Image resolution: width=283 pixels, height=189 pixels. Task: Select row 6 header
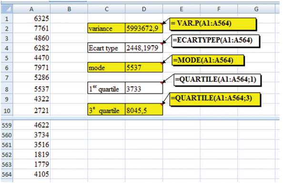pyautogui.click(x=7, y=68)
